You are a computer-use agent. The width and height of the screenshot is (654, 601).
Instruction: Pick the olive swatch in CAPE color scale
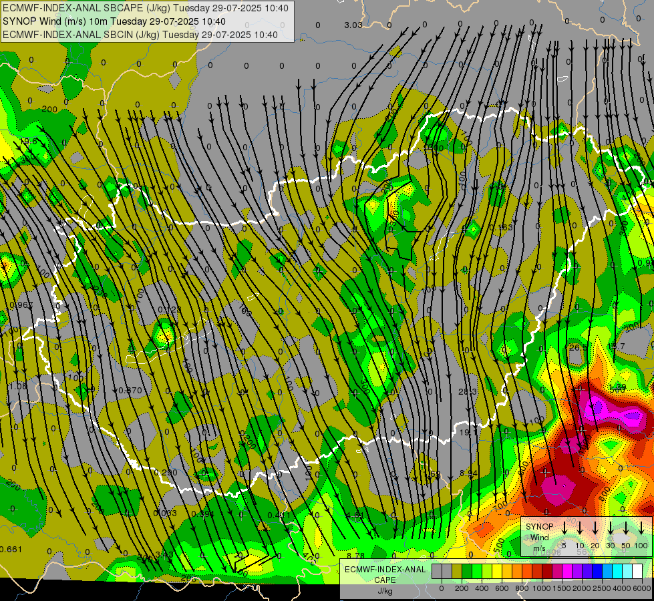(457, 572)
